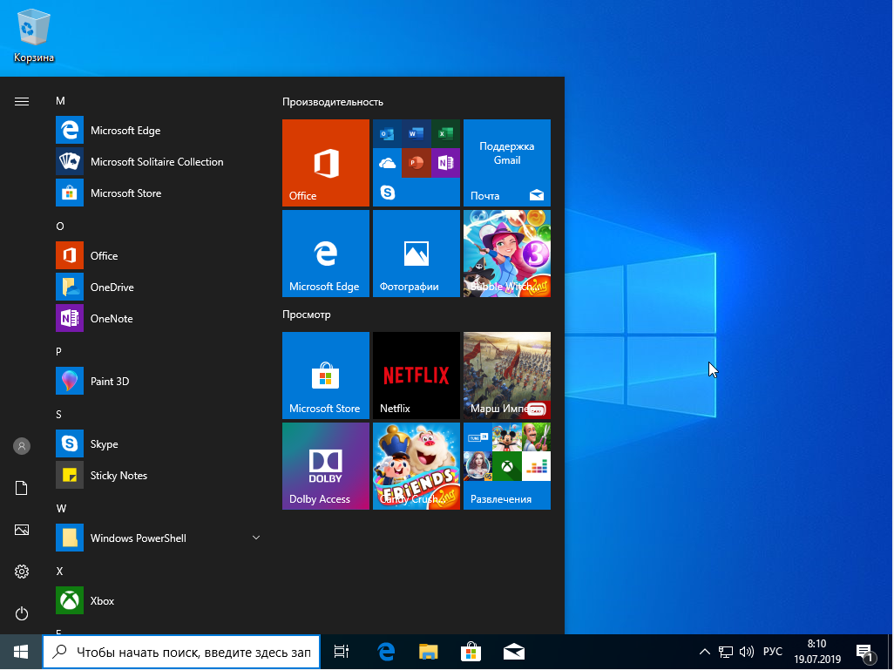Image resolution: width=894 pixels, height=670 pixels.
Task: Launch Xbox from the app list
Action: (159, 601)
